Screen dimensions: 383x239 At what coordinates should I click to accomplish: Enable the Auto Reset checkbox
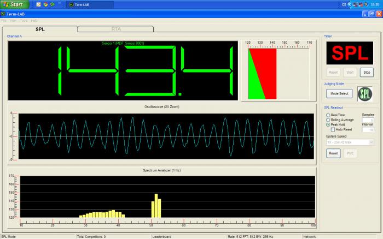pos(333,129)
